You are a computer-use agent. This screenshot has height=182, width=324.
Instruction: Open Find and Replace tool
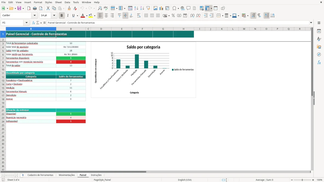click(100, 8)
